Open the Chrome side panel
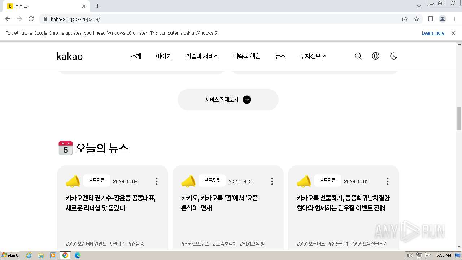This screenshot has width=462, height=260. [431, 19]
